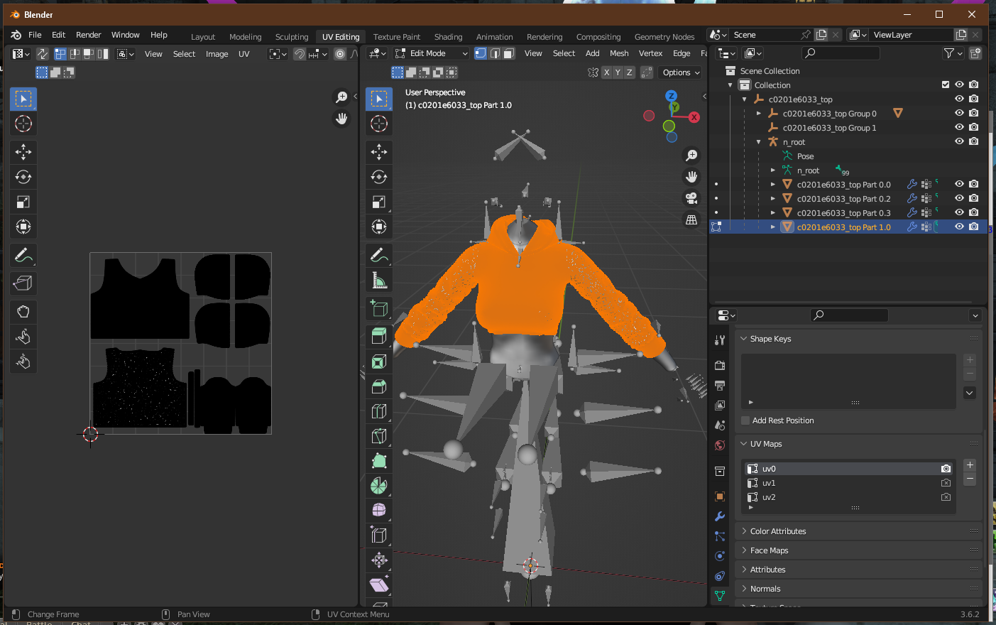The width and height of the screenshot is (996, 625).
Task: Uncheck the Collection exclude checkbox
Action: pos(945,85)
